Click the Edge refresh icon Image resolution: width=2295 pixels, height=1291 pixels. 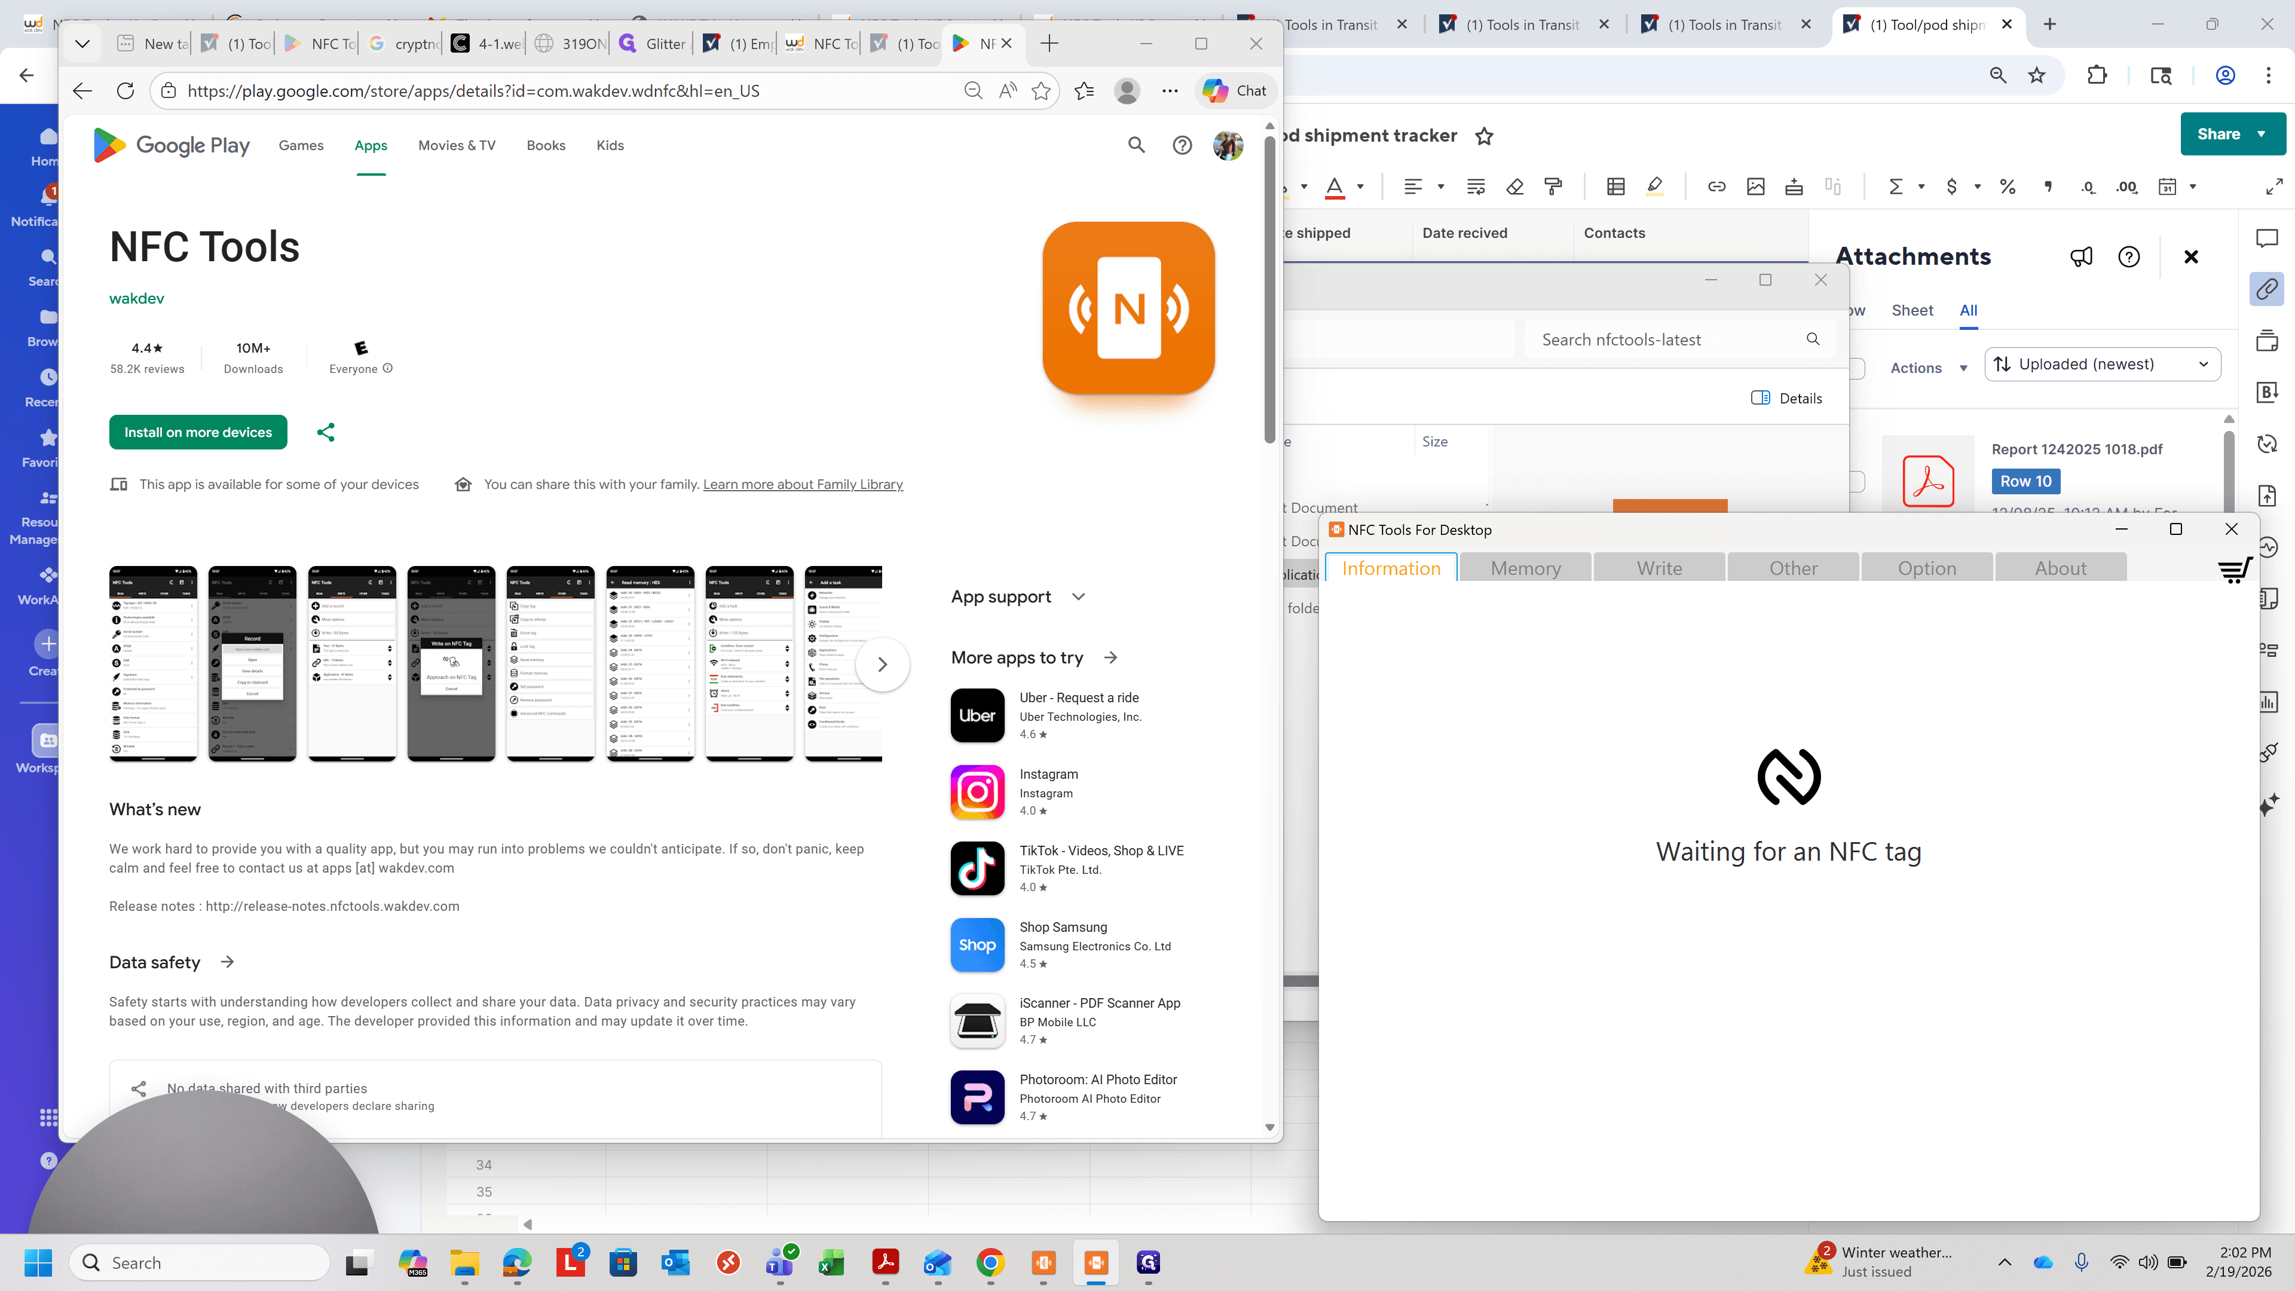pos(126,91)
